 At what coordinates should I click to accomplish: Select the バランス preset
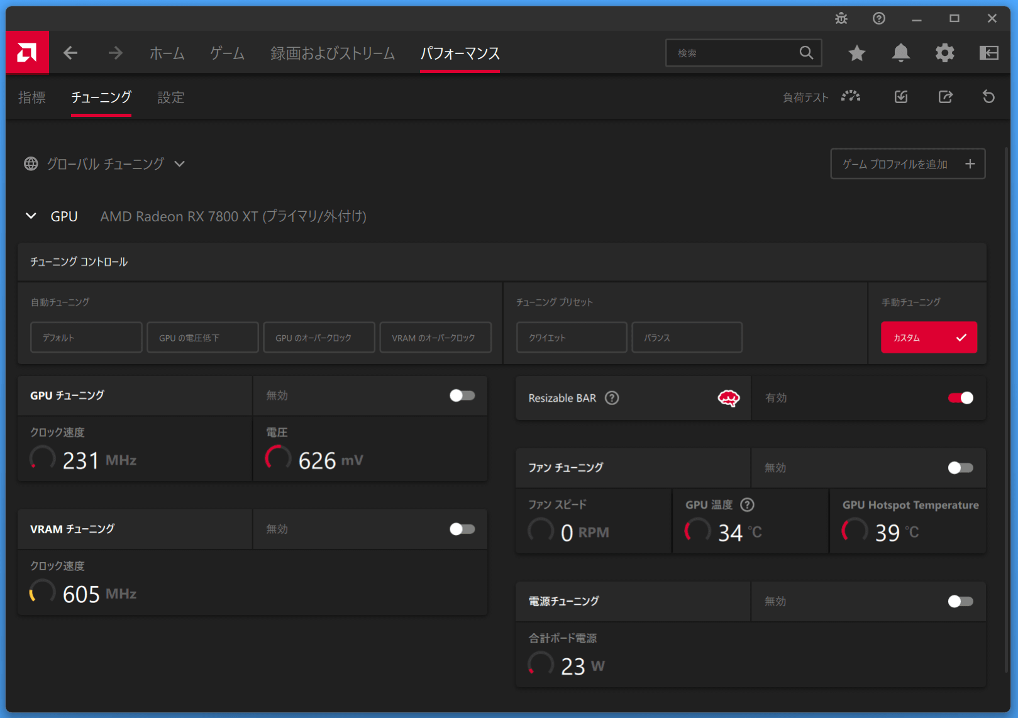(x=687, y=338)
